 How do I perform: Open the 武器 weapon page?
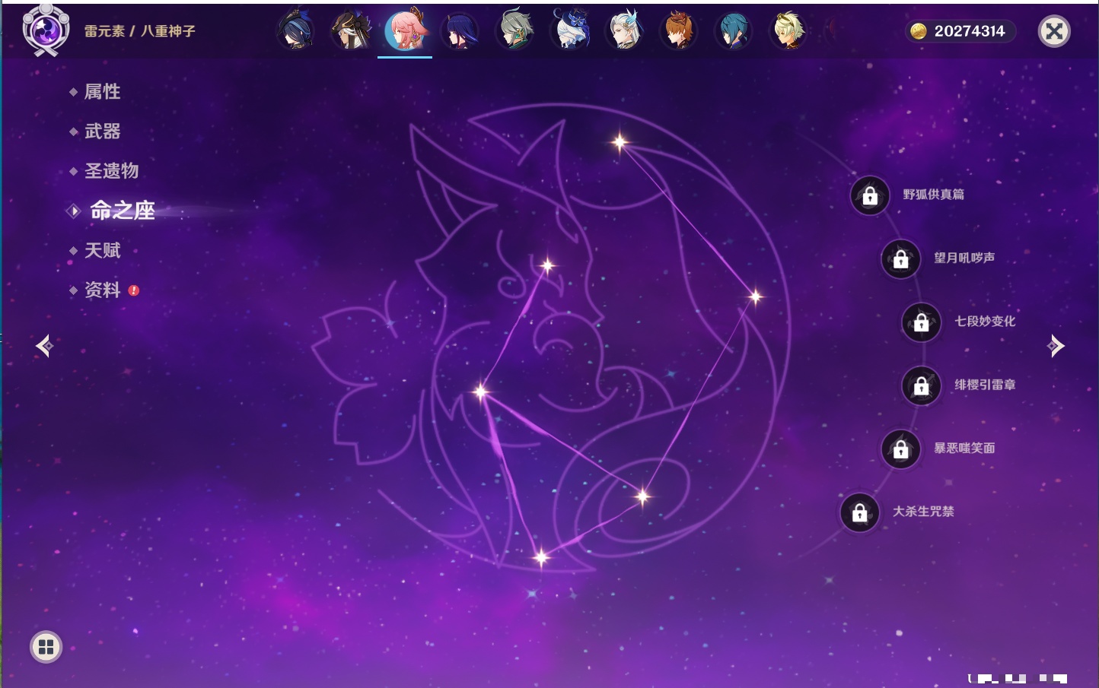102,132
